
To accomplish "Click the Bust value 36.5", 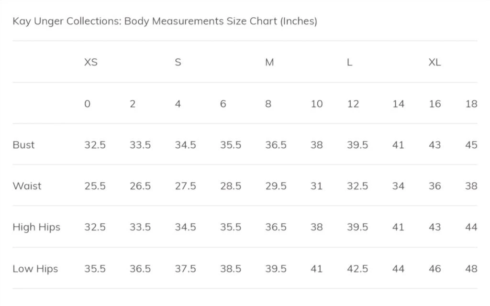I will (x=276, y=145).
